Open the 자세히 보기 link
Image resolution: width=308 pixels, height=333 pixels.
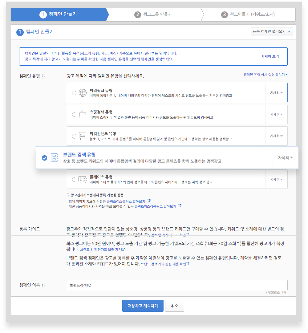click(270, 56)
